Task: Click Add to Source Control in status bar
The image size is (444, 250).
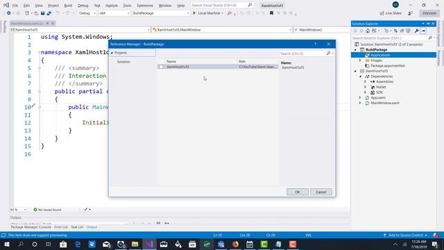Action: pos(405,235)
